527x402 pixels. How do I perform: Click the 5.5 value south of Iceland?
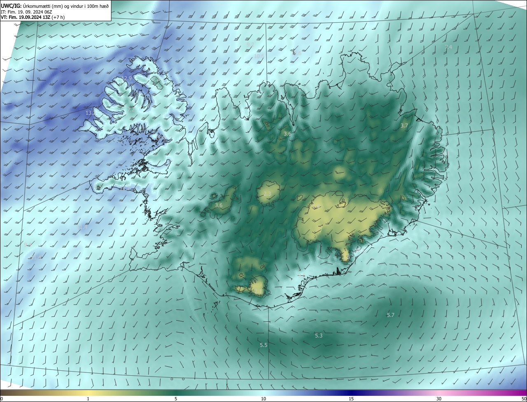pyautogui.click(x=264, y=345)
